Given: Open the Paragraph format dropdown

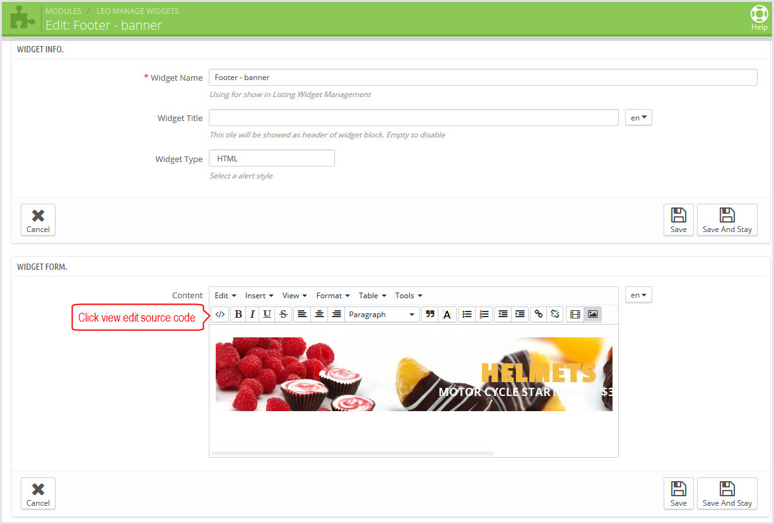Looking at the screenshot, I should coord(382,314).
